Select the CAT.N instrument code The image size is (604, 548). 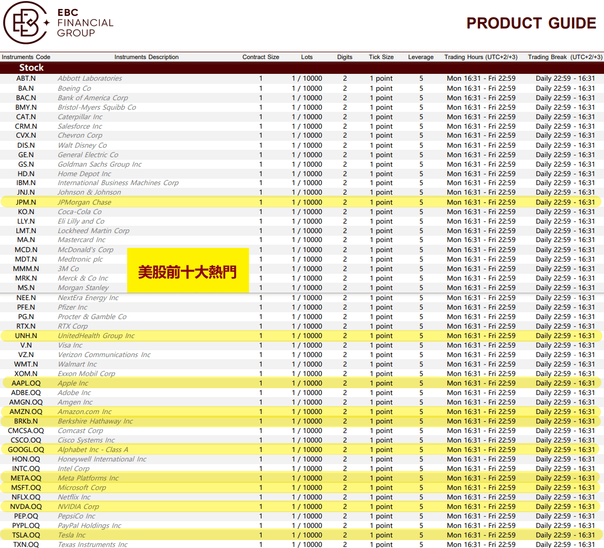(26, 117)
